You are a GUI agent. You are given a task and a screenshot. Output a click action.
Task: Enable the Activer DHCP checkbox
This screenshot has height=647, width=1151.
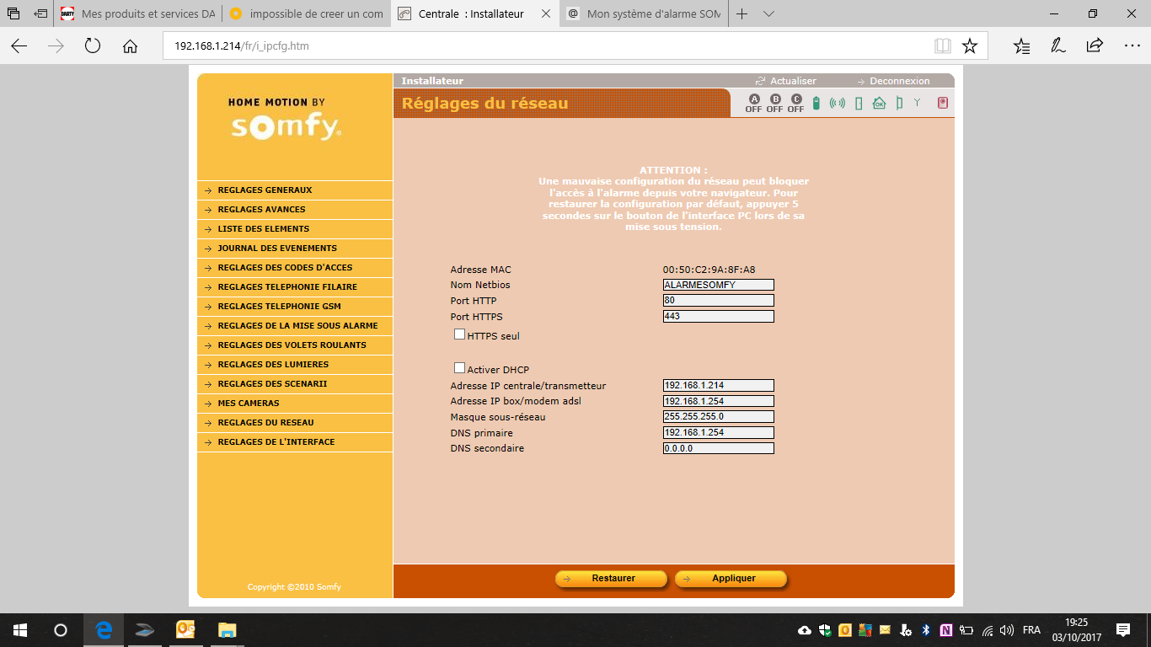459,368
